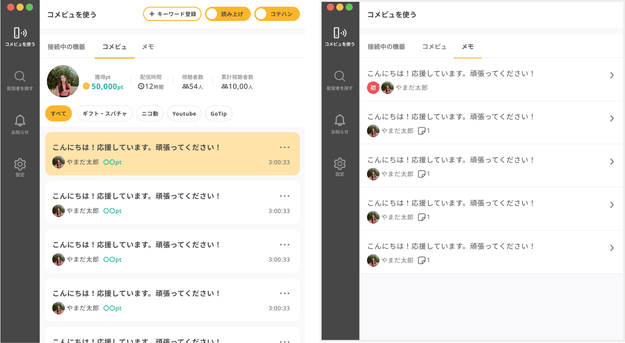The width and height of the screenshot is (625, 343).
Task: Click the 初 badge on やまだ太郎's memo
Action: point(373,88)
